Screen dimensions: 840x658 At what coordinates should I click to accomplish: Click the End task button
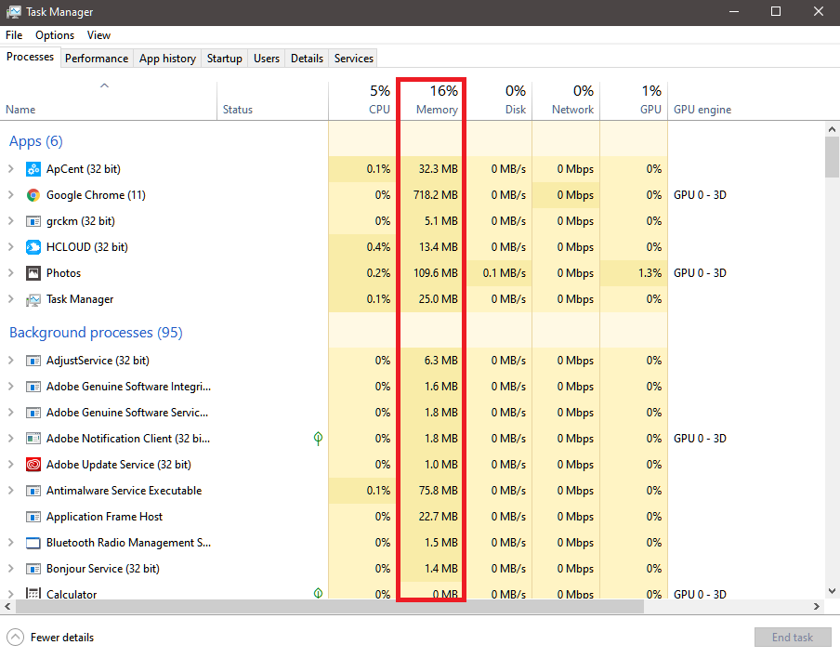(793, 638)
